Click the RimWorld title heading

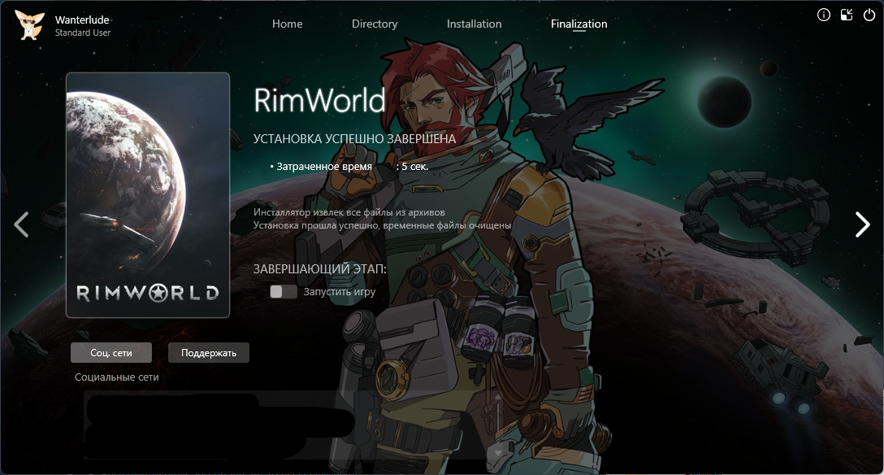[319, 100]
